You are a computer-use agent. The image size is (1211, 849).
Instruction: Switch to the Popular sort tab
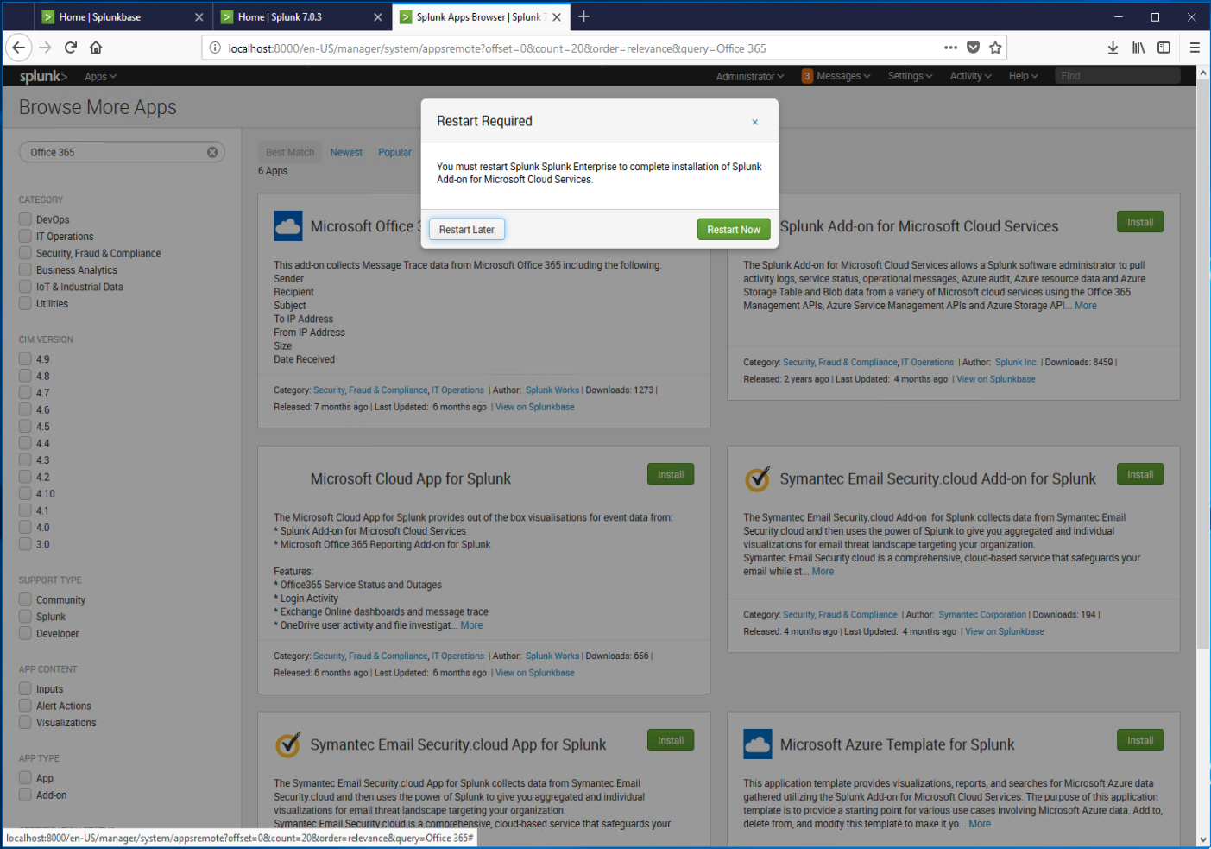[x=394, y=152]
